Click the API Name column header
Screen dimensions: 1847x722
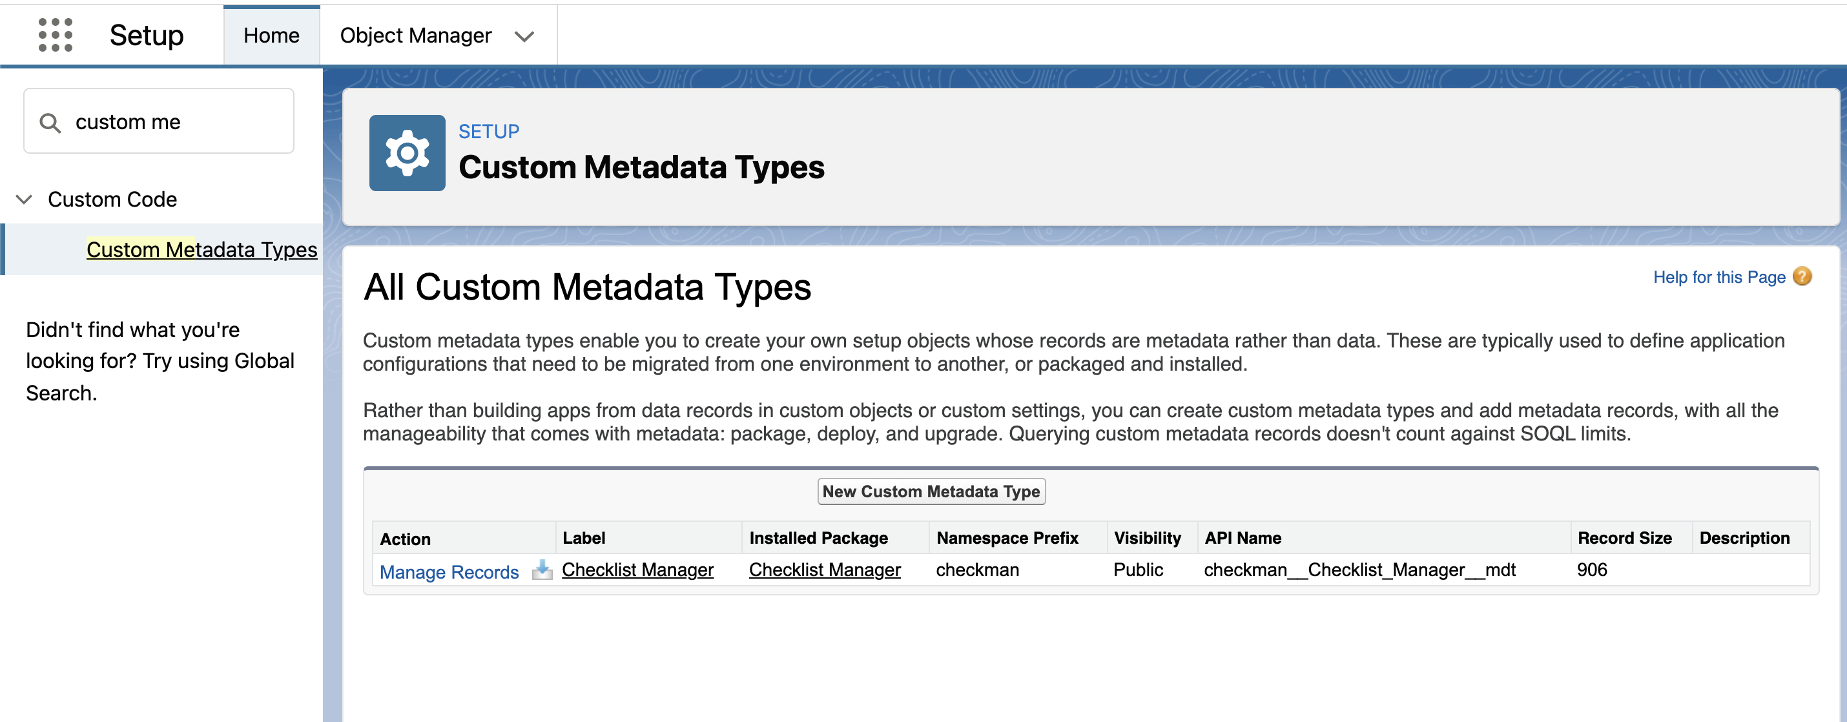[x=1243, y=539]
